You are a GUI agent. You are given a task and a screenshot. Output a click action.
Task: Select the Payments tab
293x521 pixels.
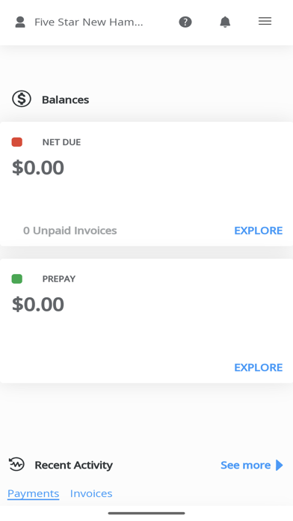(33, 493)
